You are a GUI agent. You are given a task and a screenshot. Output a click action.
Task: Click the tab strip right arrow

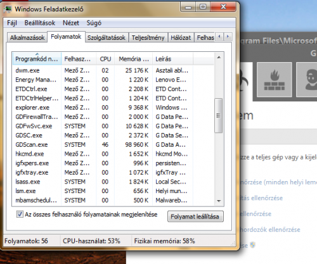point(228,37)
